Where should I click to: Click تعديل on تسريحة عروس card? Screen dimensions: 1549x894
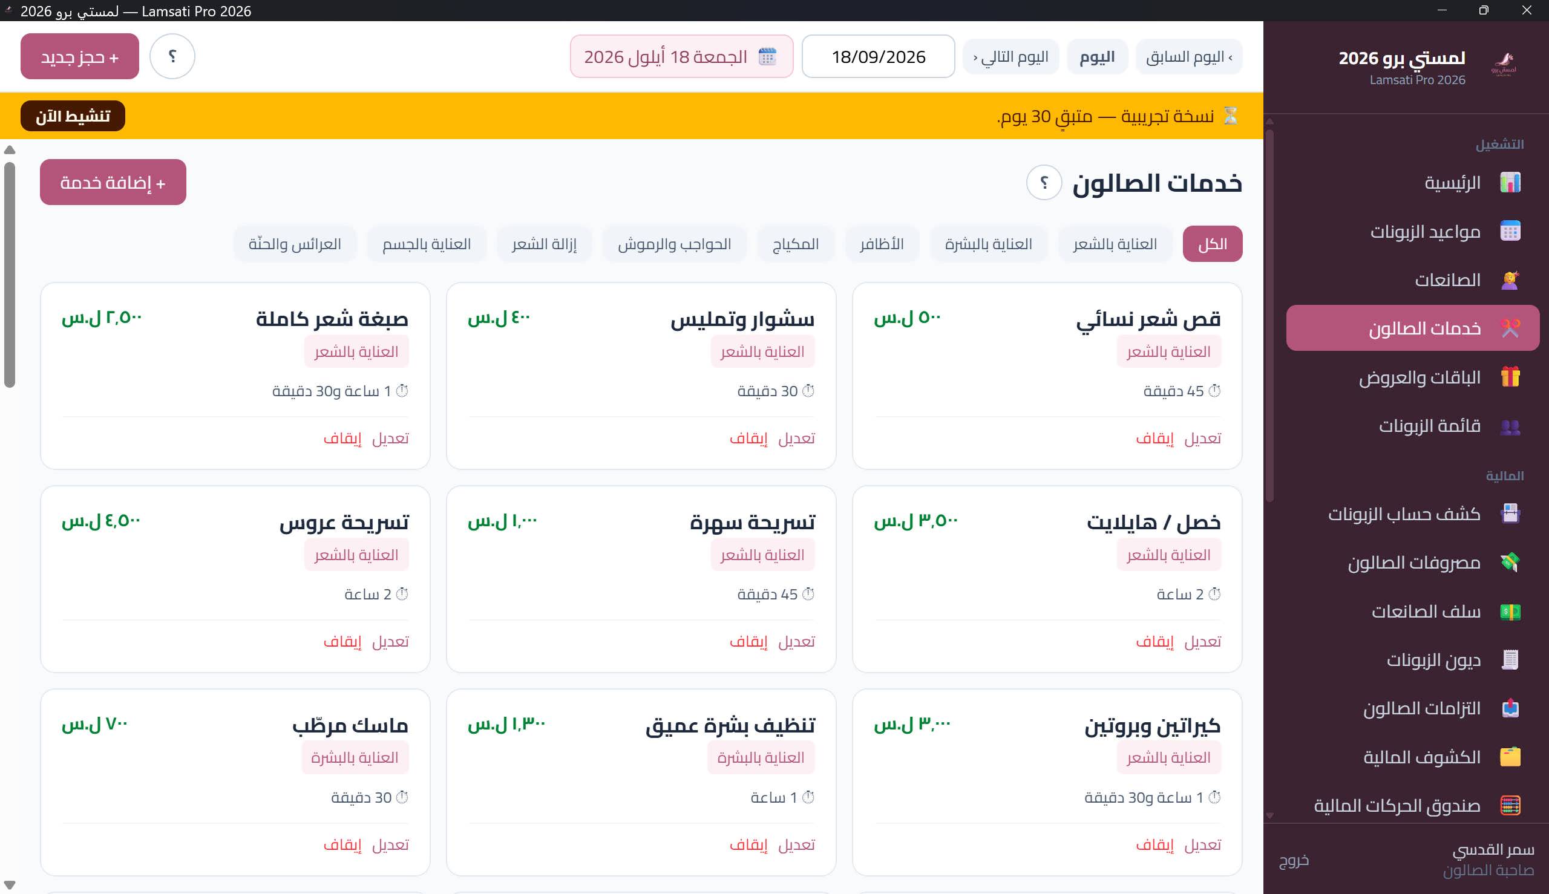390,641
